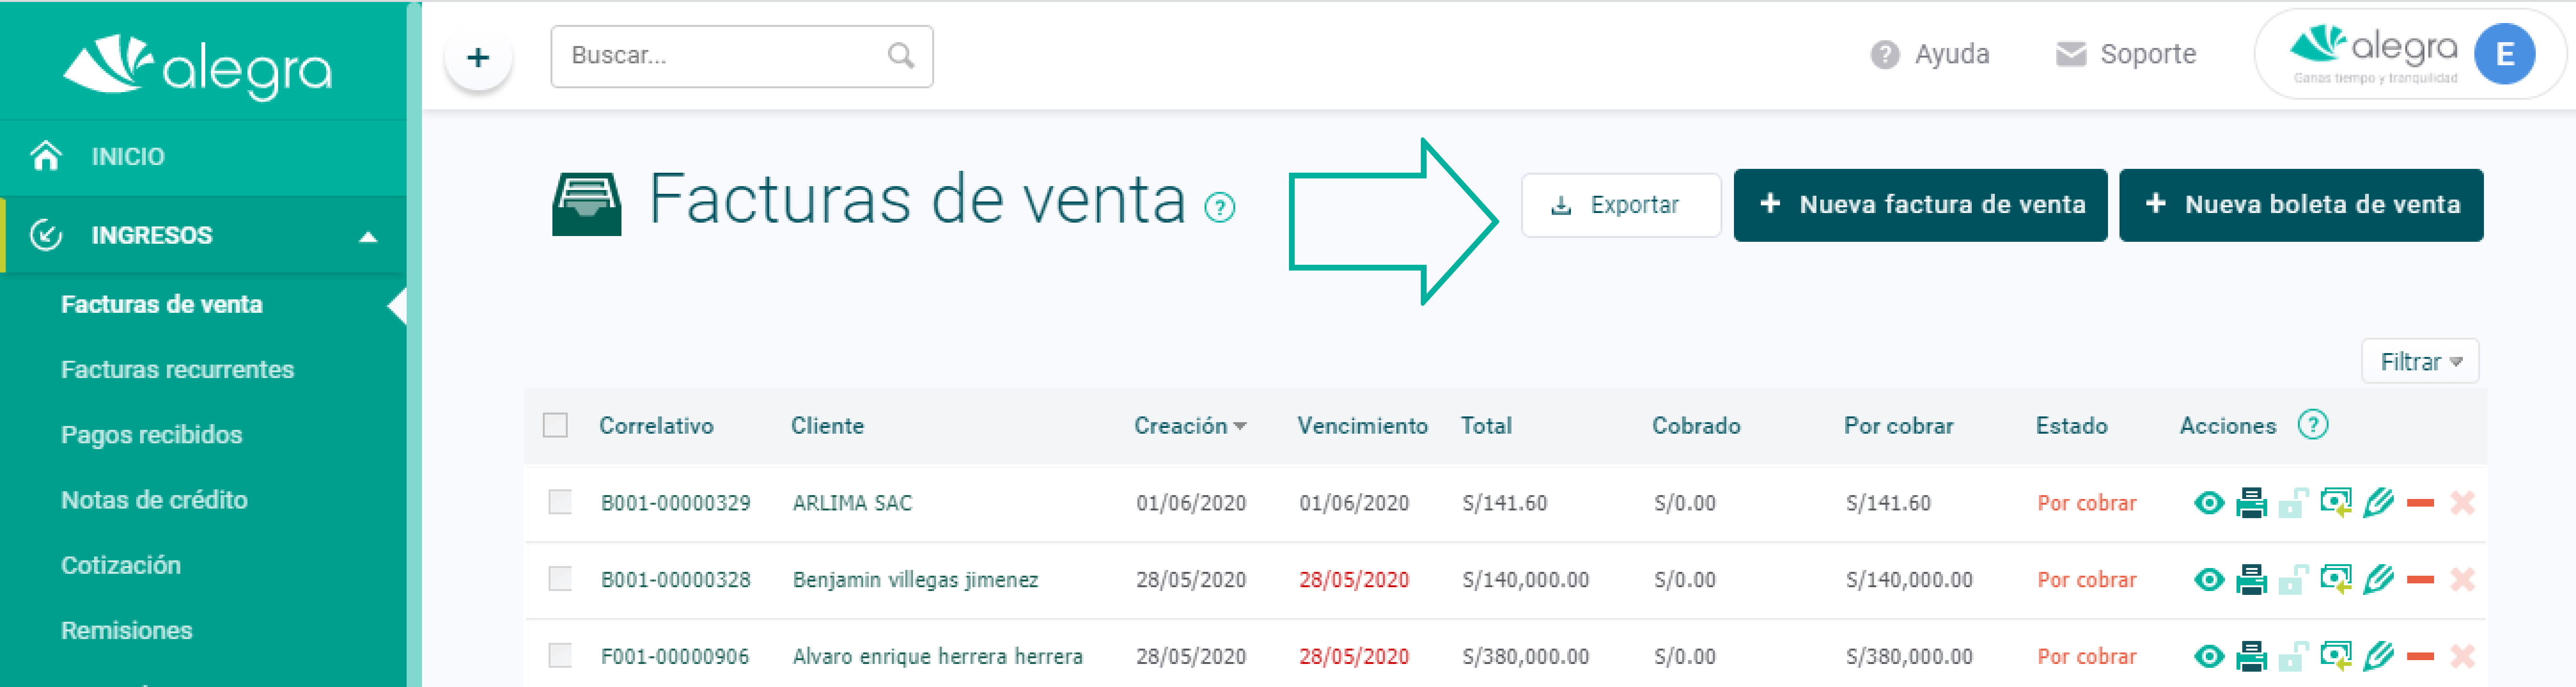Click the Correlativo column header

click(x=656, y=426)
